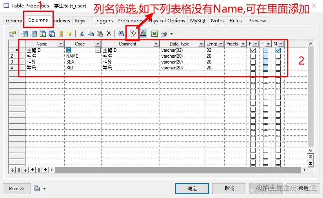Click the Paste clipboard icon
Viewport: 323px width, 198px height.
click(100, 34)
